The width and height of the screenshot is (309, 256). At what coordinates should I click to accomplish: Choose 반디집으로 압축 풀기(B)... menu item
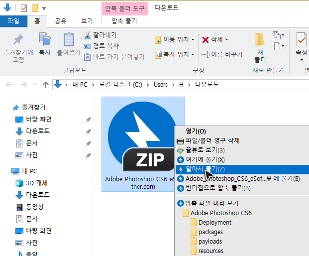(242, 188)
